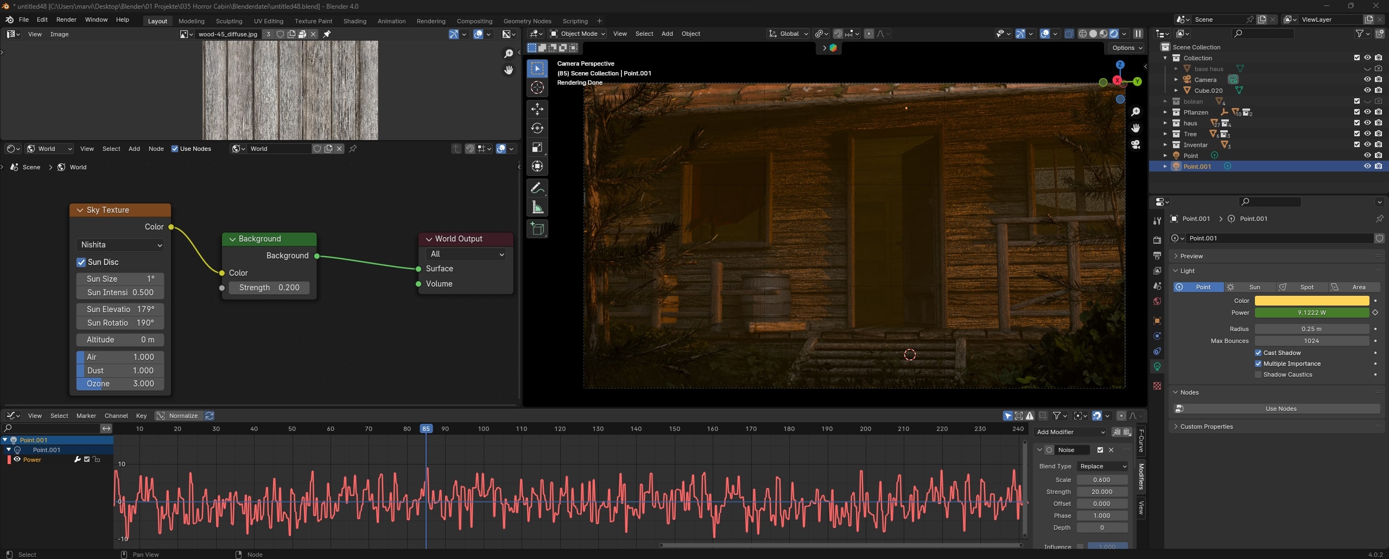The height and width of the screenshot is (559, 1389).
Task: Click the Background Strength field
Action: click(x=269, y=288)
